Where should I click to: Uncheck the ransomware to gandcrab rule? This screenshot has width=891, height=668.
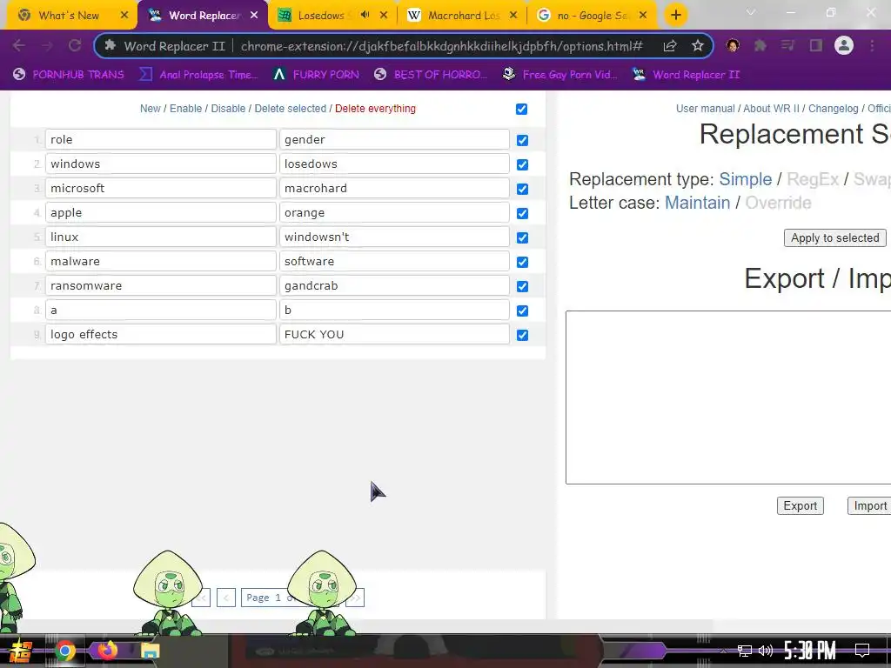522,286
